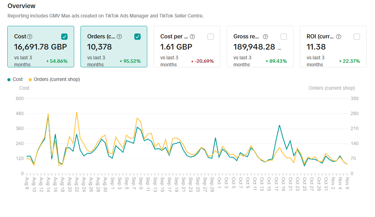Click the Oct 19 peak on the chart
Screen dimensions: 375x217
279,126
